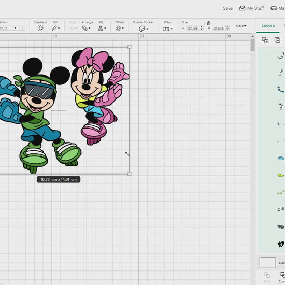Click the canvas scroll-up arrow
Screen dimensions: 285x285
(252, 36)
